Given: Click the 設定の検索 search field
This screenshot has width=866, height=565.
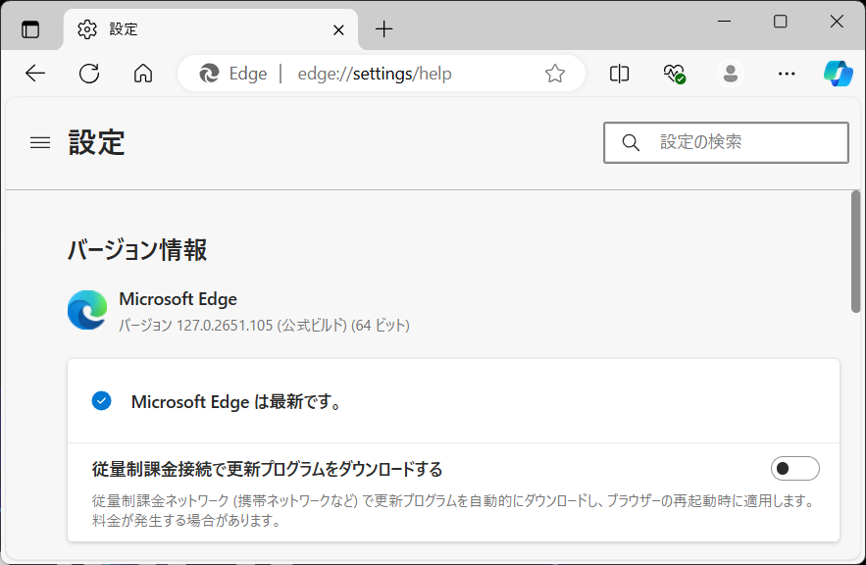Looking at the screenshot, I should (x=726, y=142).
